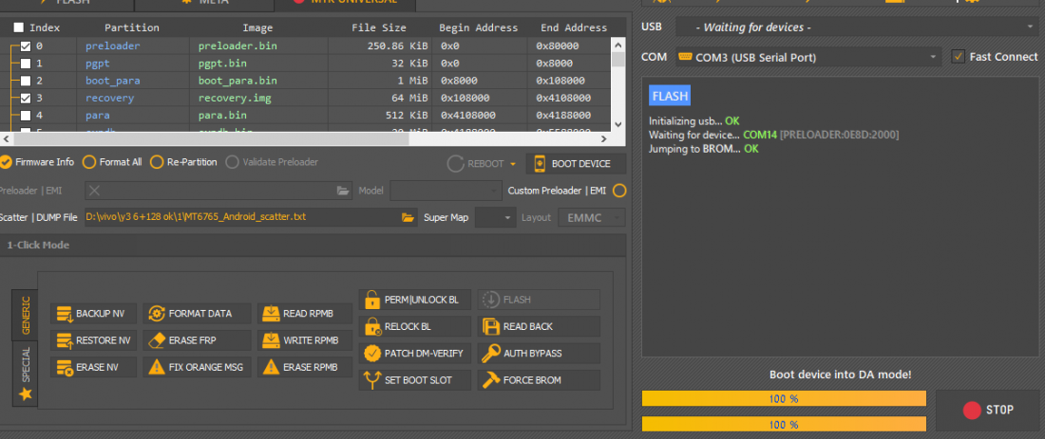
Task: Open the Super Map dropdown
Action: (x=495, y=217)
